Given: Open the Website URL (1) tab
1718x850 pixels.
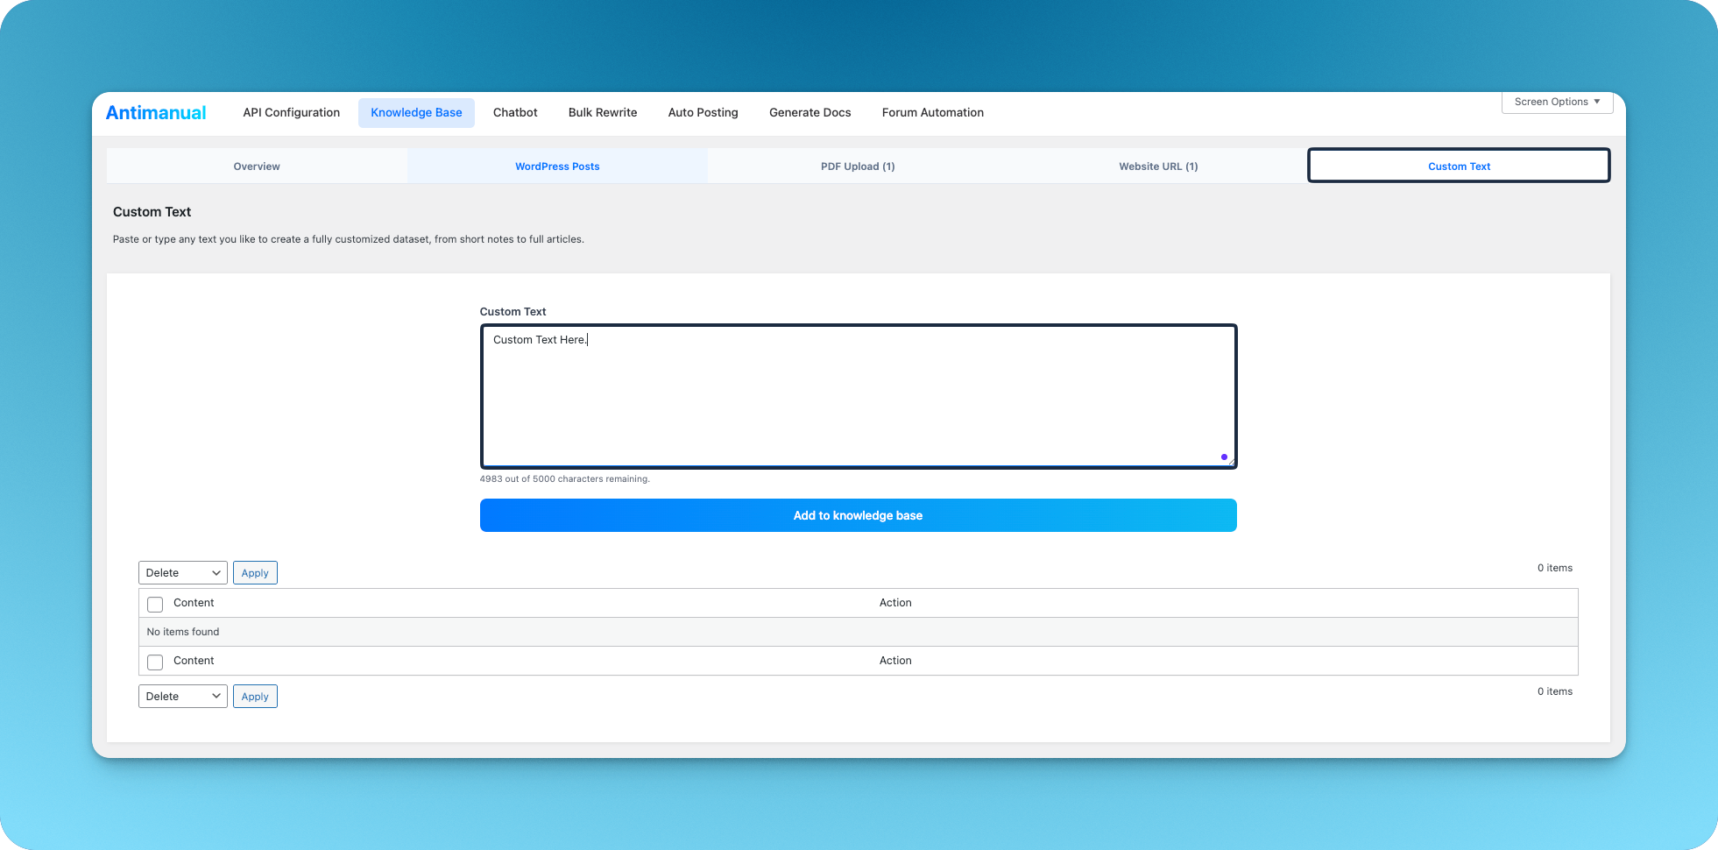Looking at the screenshot, I should point(1158,166).
